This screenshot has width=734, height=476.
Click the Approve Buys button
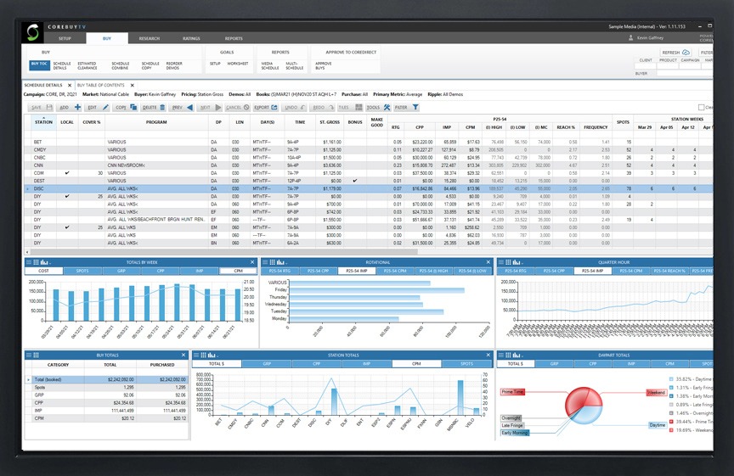(x=323, y=65)
